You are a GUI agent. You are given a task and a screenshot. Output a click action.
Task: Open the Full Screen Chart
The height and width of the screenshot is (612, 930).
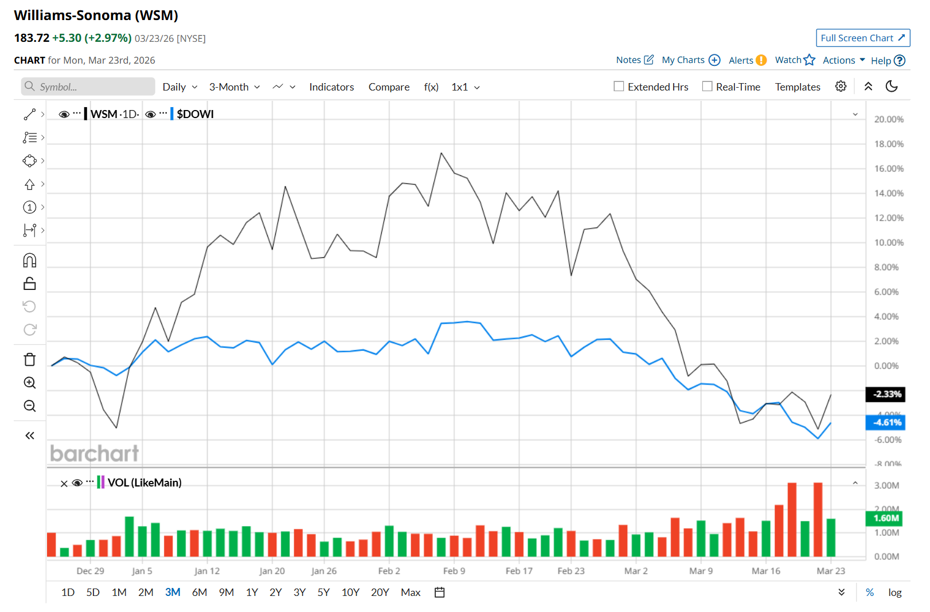pos(863,38)
